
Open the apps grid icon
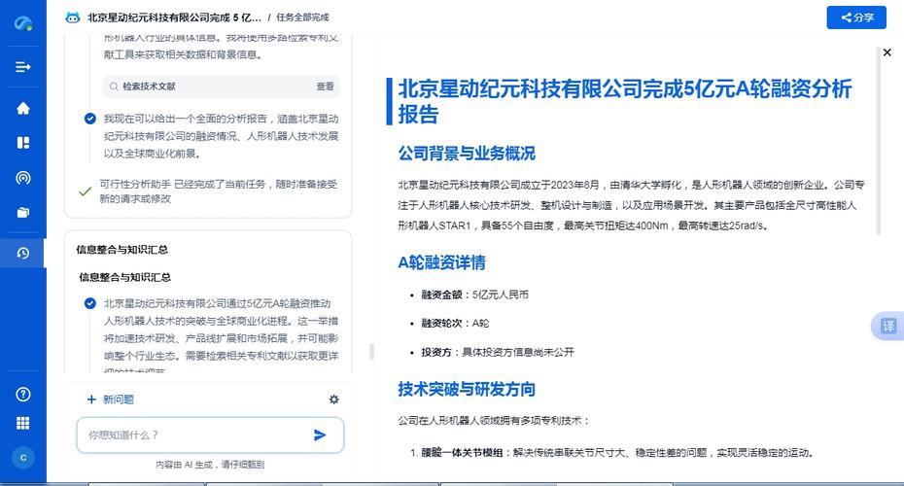point(23,423)
